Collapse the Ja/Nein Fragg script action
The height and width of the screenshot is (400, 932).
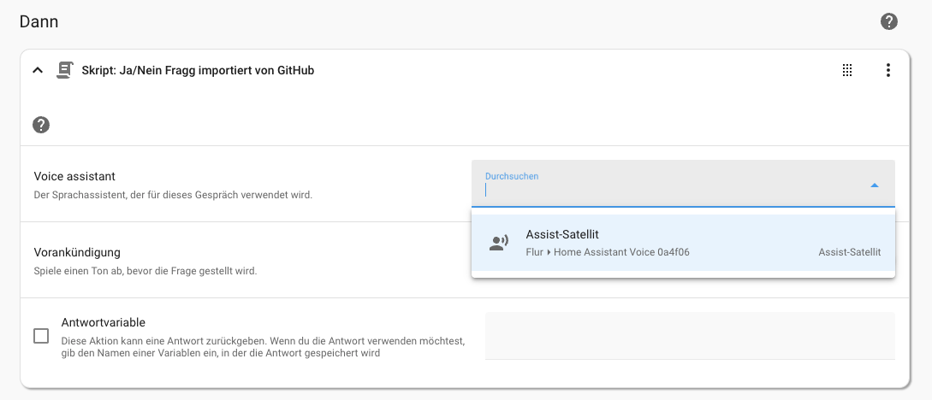tap(38, 70)
